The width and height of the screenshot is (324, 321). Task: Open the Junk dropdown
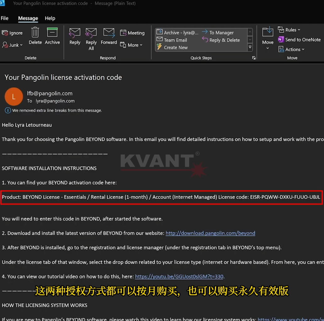tap(12, 45)
